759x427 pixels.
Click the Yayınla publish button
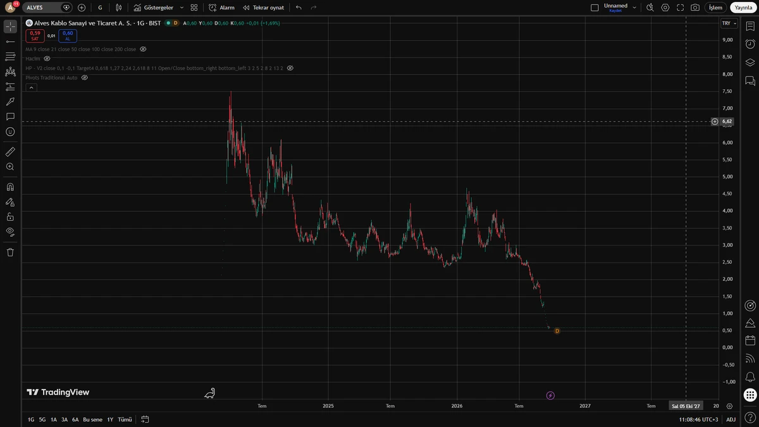point(743,8)
